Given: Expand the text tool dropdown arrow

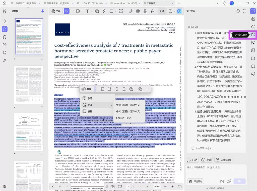Looking at the screenshot, I should [x=92, y=11].
